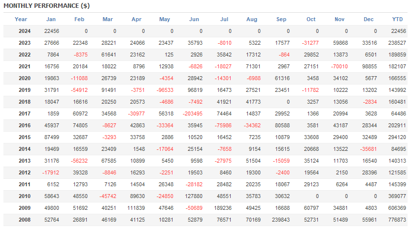Click the 2020 year row label
Screen dimensions: 411x228
tap(25, 78)
